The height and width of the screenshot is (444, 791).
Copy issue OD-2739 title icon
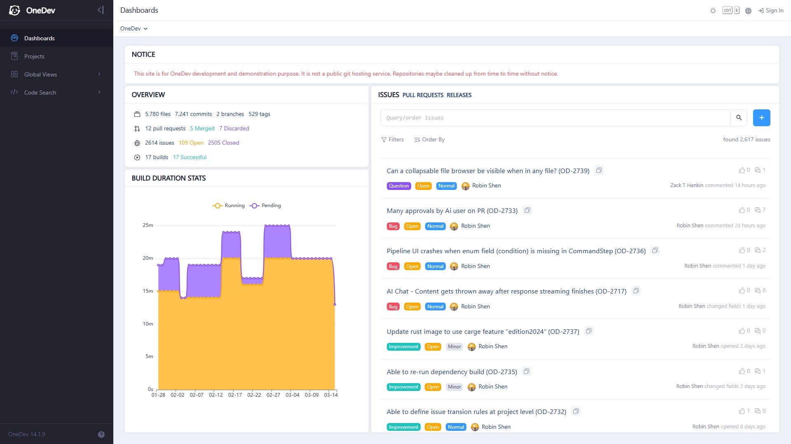click(599, 170)
